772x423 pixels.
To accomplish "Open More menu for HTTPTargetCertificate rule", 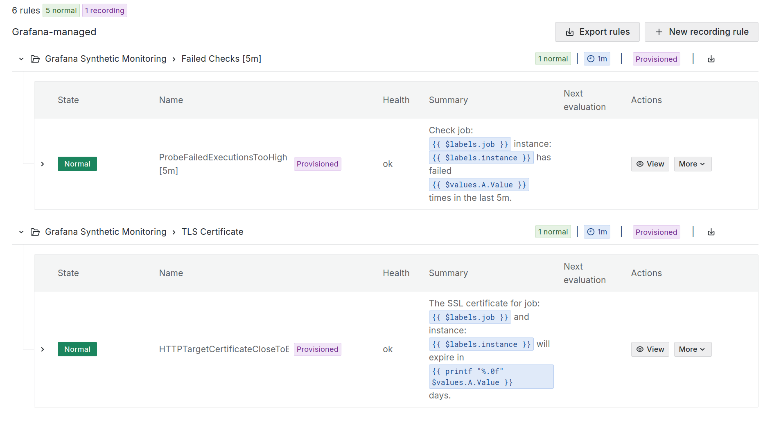I will 692,349.
